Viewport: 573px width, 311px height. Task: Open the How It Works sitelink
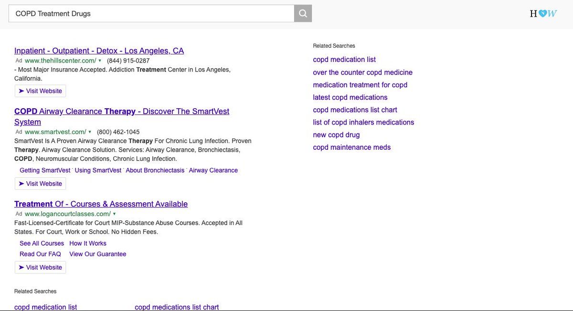88,243
